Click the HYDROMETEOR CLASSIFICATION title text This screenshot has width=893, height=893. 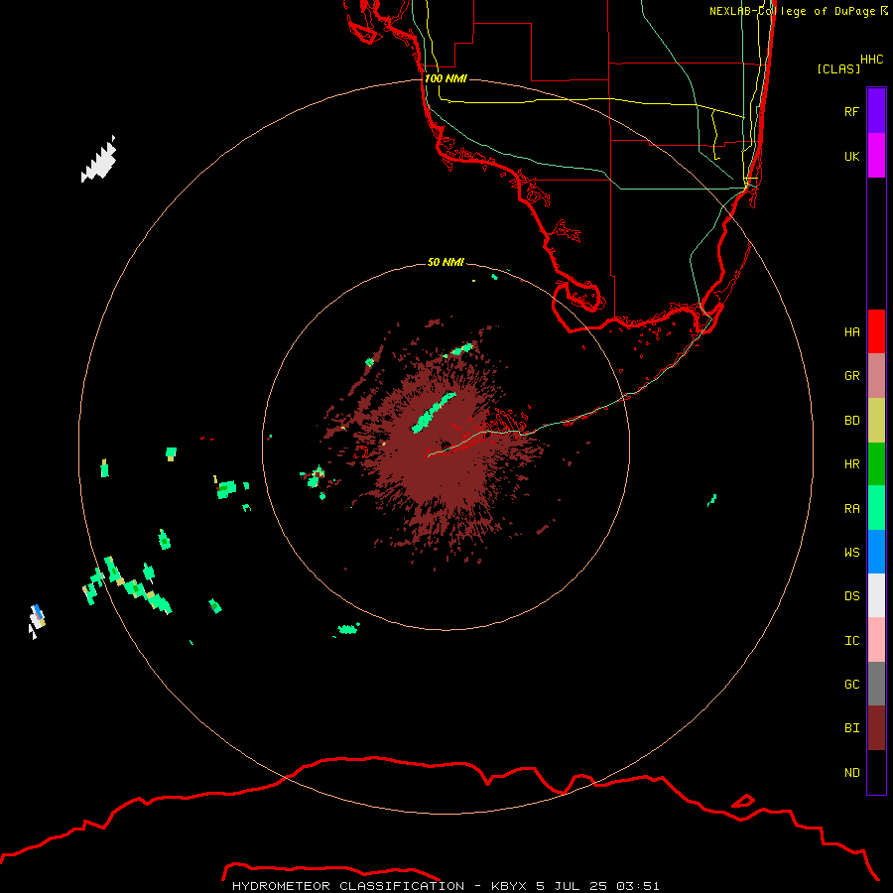(x=348, y=886)
